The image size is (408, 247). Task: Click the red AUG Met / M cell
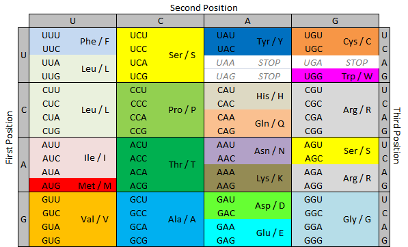(x=72, y=185)
